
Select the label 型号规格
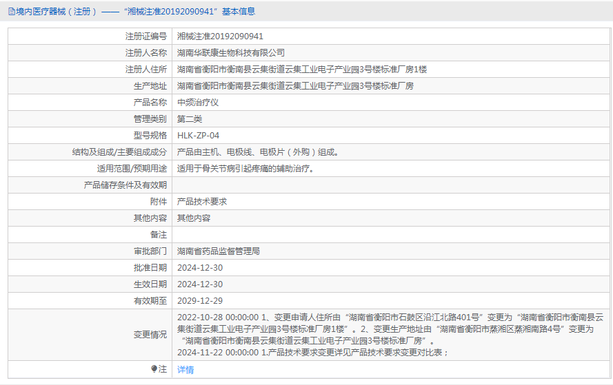click(150, 136)
